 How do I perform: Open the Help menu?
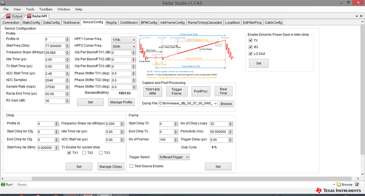click(x=79, y=9)
